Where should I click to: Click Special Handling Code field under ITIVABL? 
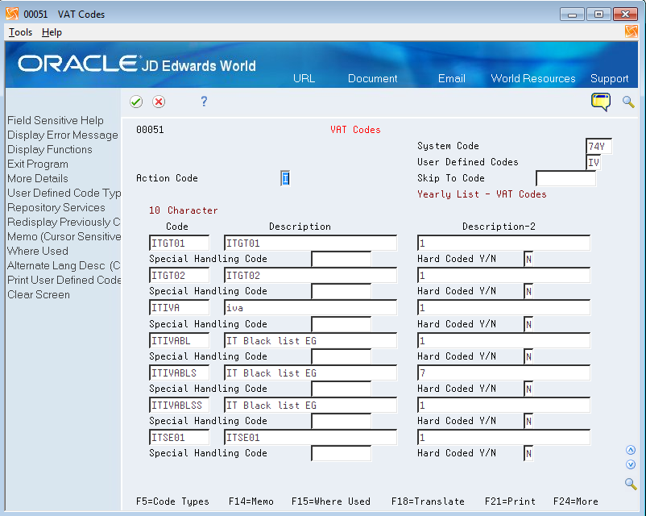click(342, 357)
